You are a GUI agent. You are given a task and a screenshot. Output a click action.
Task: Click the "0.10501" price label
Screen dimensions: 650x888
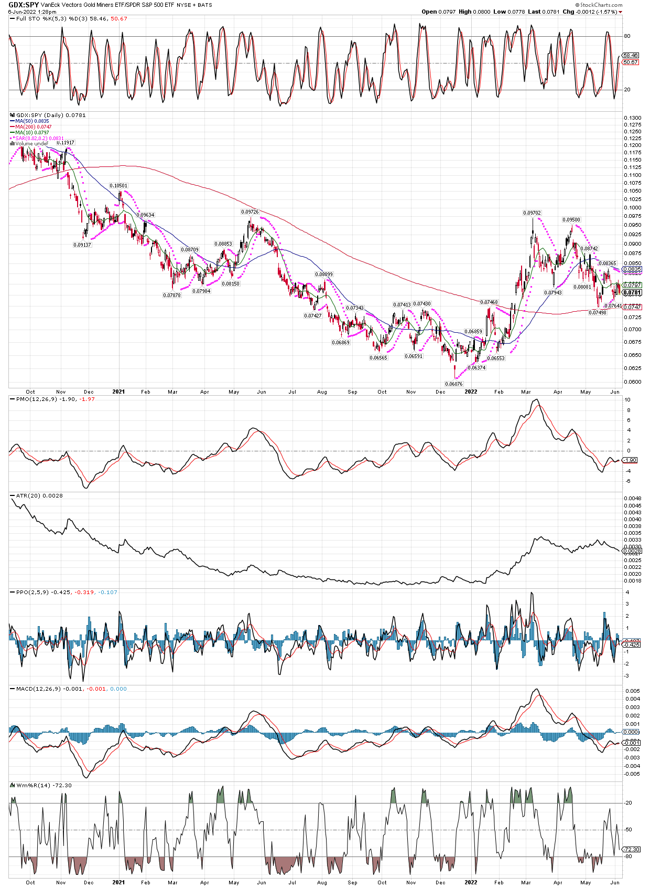[x=118, y=186]
